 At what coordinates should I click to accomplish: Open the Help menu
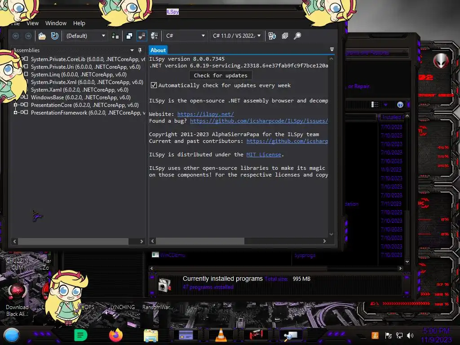[x=79, y=23]
